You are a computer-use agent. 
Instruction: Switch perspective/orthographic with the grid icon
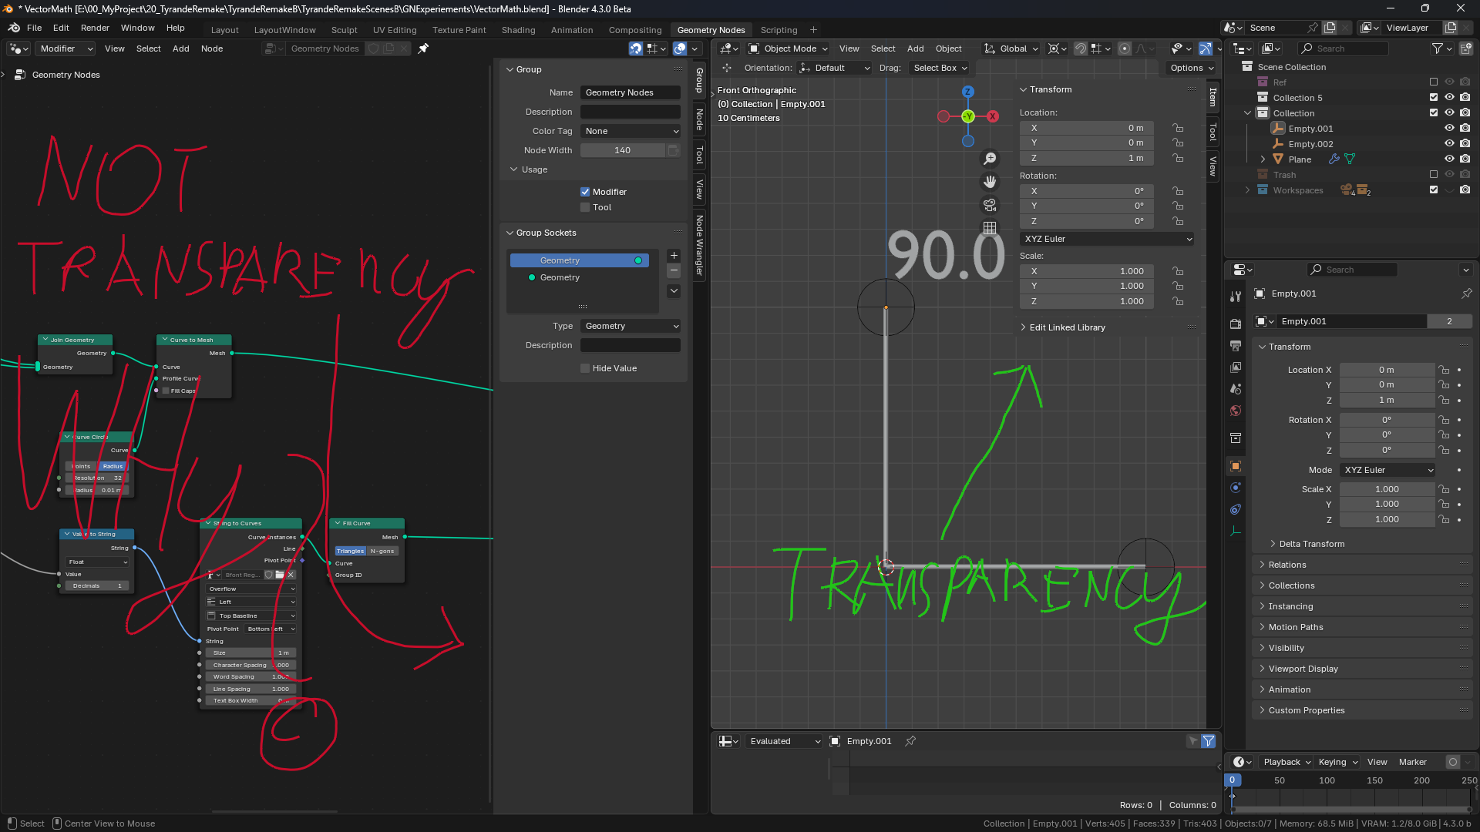click(x=990, y=228)
